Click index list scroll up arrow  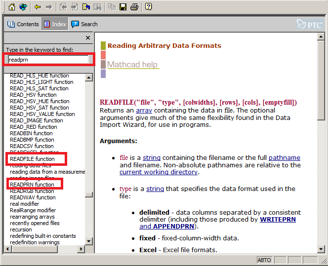point(89,78)
